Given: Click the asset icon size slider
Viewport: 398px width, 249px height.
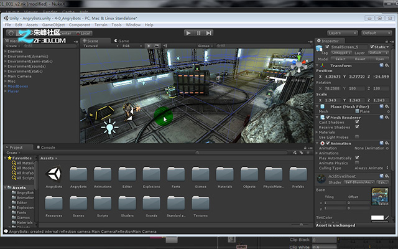Looking at the screenshot, I should [x=301, y=225].
